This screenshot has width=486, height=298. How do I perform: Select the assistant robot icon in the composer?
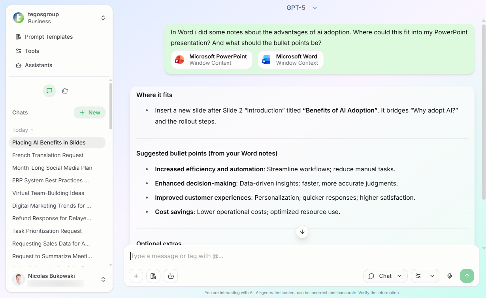pyautogui.click(x=171, y=276)
